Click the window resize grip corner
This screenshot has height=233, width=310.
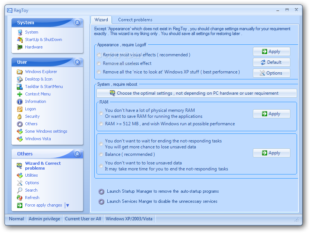click(297, 220)
